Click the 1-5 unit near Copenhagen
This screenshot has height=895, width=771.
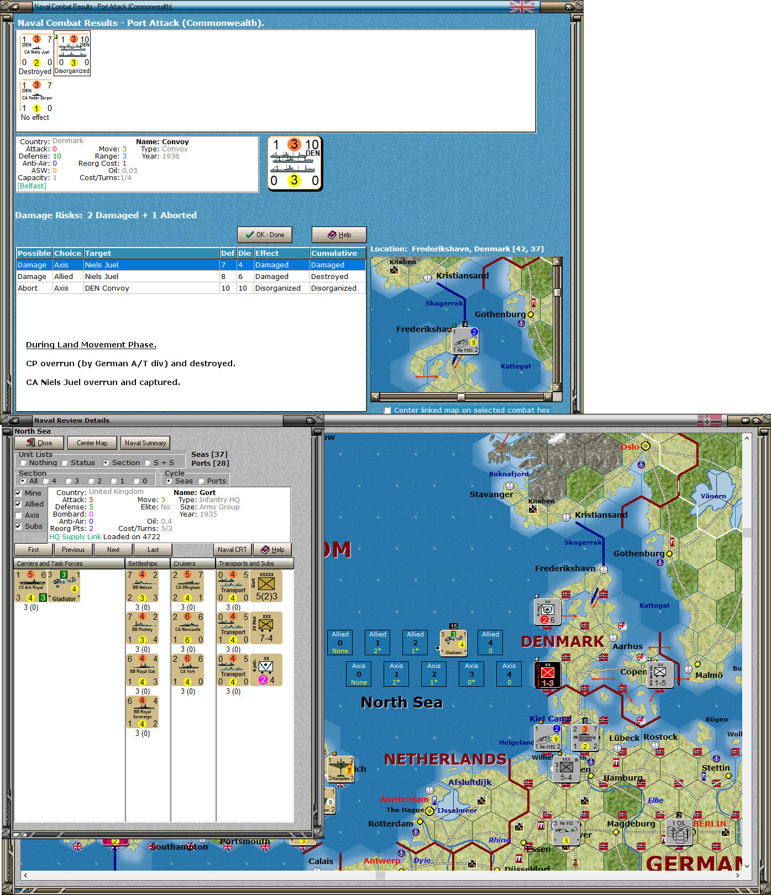[x=660, y=675]
